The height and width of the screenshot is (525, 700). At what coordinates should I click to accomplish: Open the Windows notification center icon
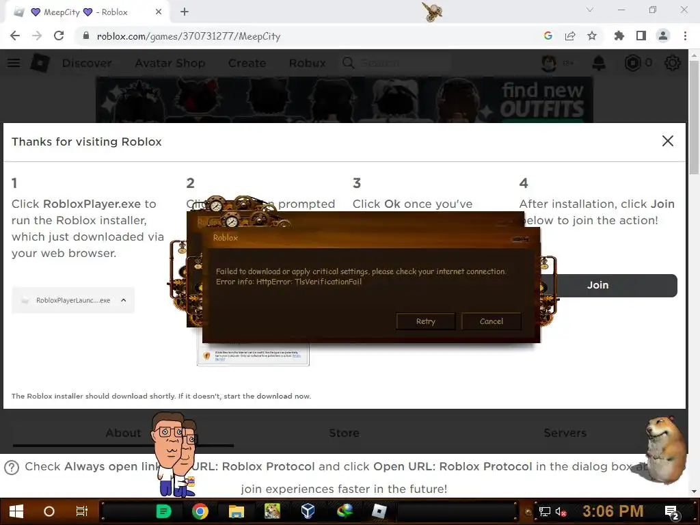point(672,513)
